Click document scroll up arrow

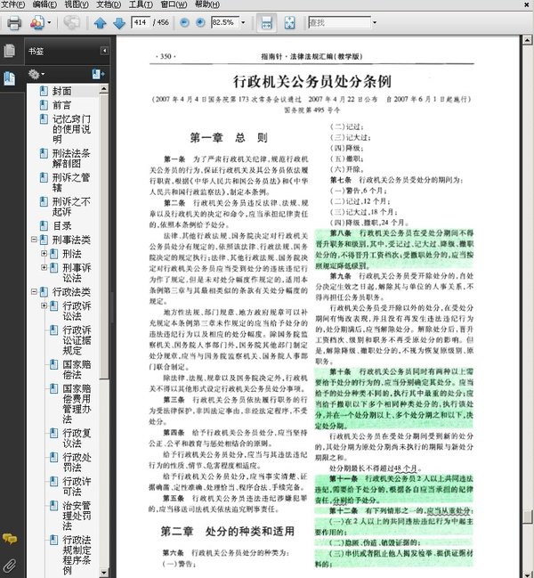coord(528,39)
